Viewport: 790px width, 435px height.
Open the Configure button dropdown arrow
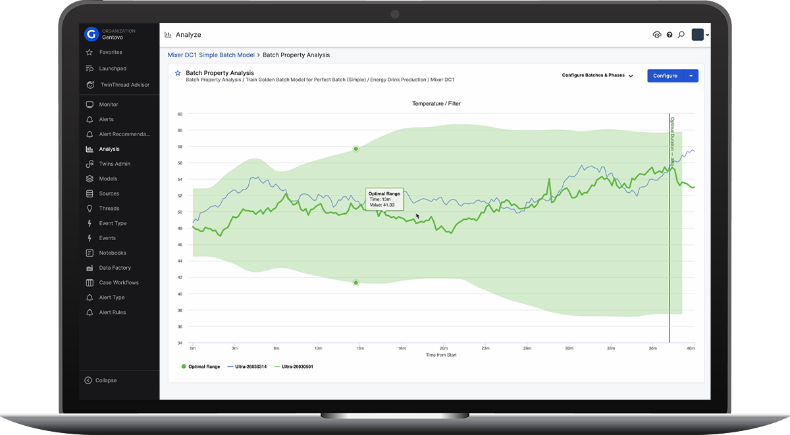pyautogui.click(x=691, y=76)
